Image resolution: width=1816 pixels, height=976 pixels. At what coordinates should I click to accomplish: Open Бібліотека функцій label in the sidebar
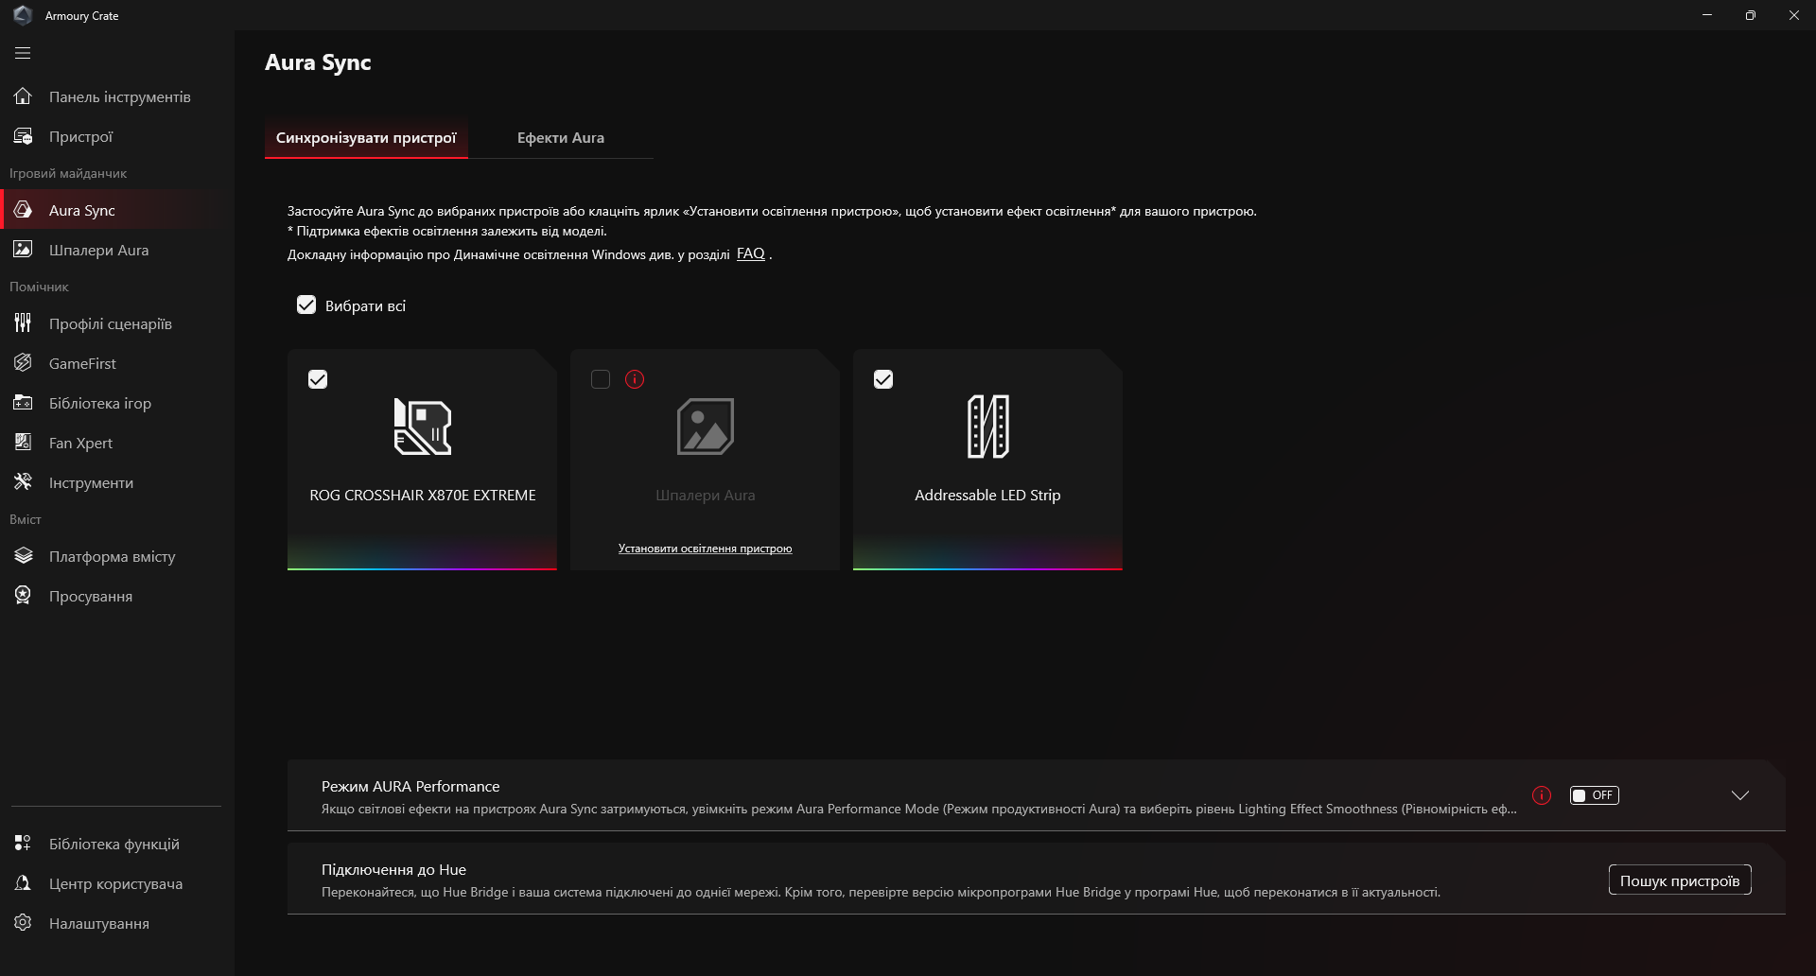[113, 844]
